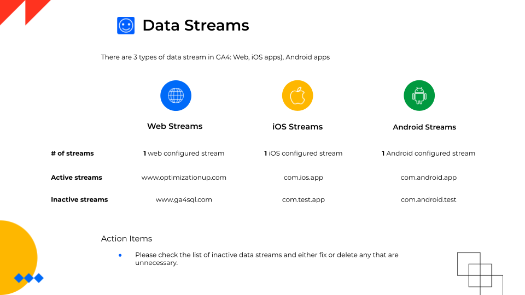Select the green Android robot icon
This screenshot has height=295, width=525.
(419, 96)
